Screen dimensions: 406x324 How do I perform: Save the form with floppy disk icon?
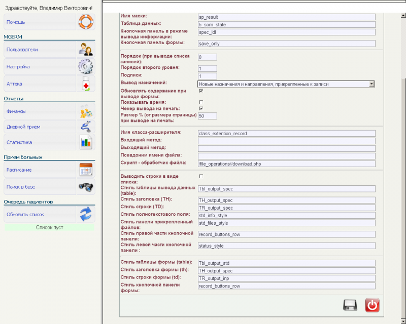(x=351, y=305)
